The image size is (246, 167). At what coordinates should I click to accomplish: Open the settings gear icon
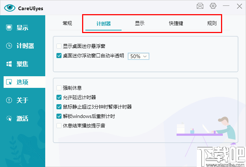pyautogui.click(x=213, y=6)
